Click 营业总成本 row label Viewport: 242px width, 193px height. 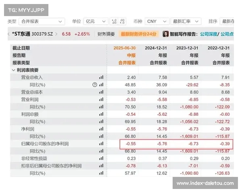(x=32, y=92)
